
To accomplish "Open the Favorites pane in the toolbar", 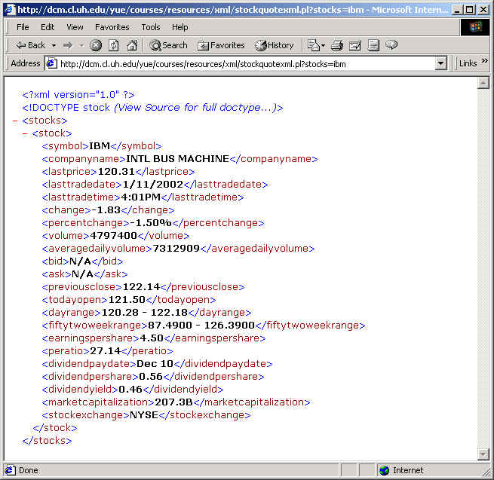I will 221,45.
